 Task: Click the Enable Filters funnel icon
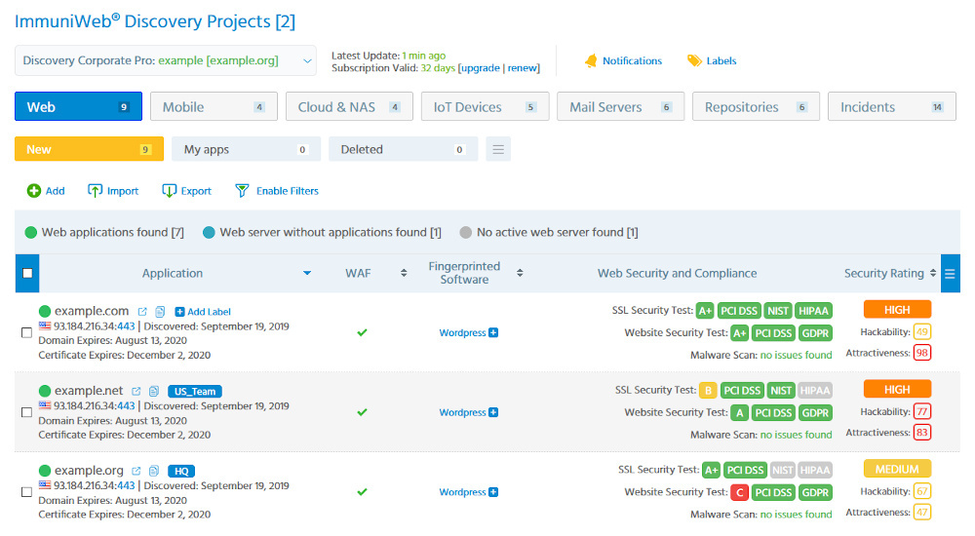tap(242, 191)
